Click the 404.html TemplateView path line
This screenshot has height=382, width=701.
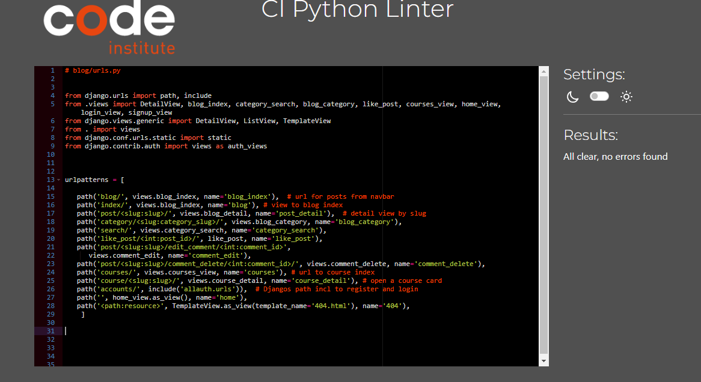[x=243, y=306]
